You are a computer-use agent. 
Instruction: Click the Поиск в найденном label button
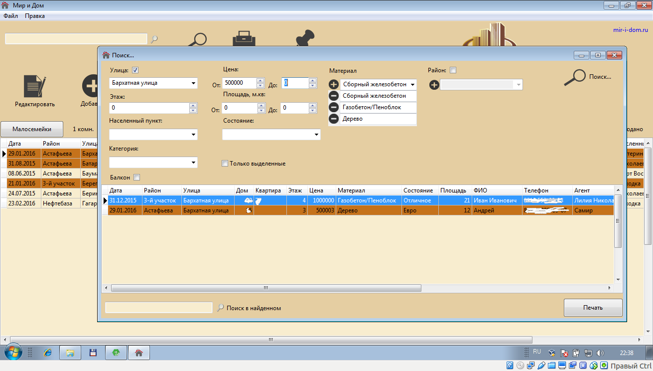[x=254, y=308]
